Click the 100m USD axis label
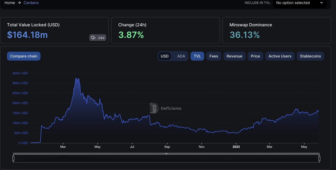336x170 pixels. tap(20, 123)
